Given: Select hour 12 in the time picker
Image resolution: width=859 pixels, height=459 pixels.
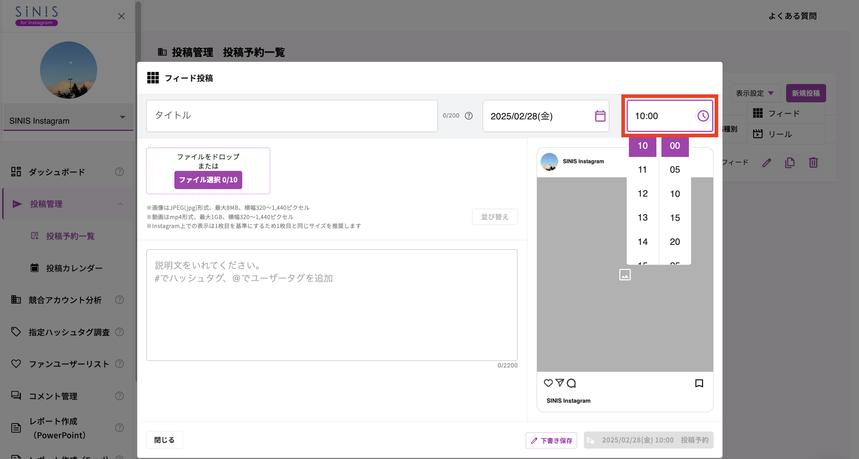Looking at the screenshot, I should click(x=642, y=193).
